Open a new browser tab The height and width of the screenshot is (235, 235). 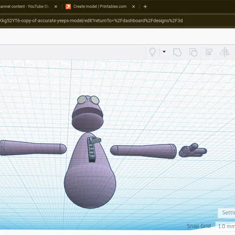coord(145,6)
